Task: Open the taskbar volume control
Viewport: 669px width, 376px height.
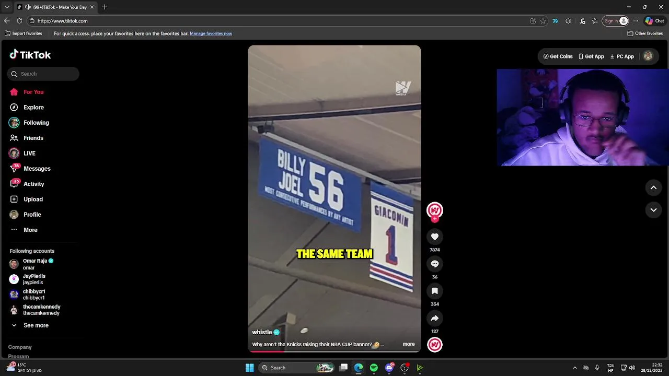Action: pos(632,368)
